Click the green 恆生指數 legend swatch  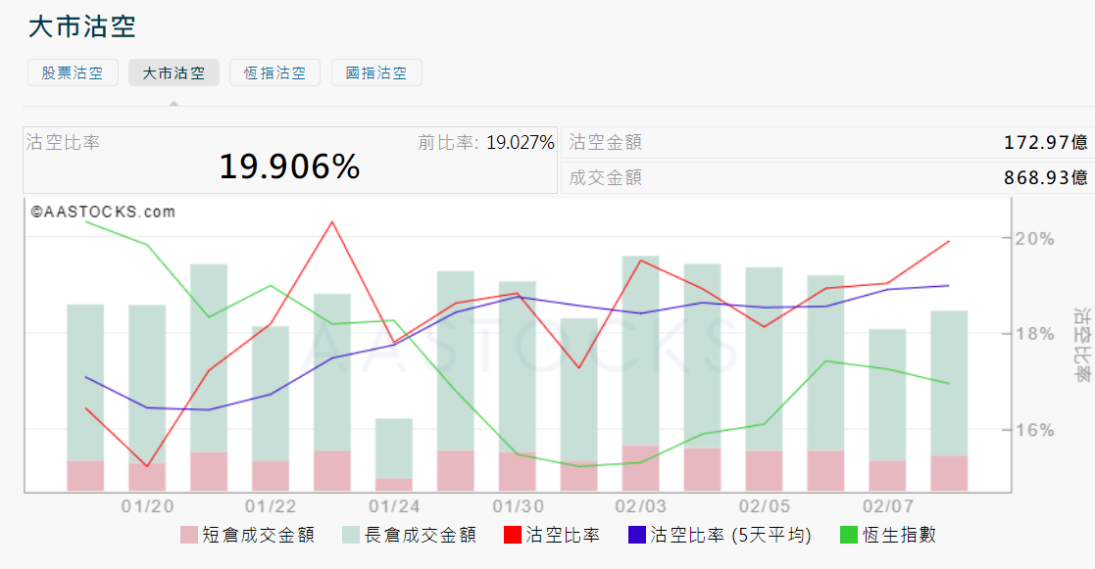[850, 536]
